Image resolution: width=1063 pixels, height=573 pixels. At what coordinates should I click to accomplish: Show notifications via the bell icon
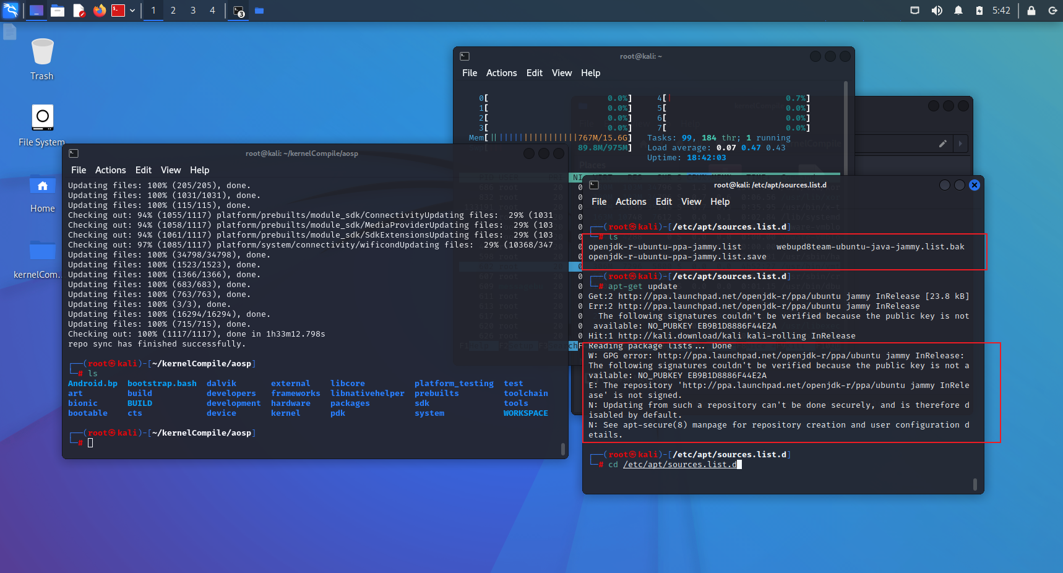[958, 11]
